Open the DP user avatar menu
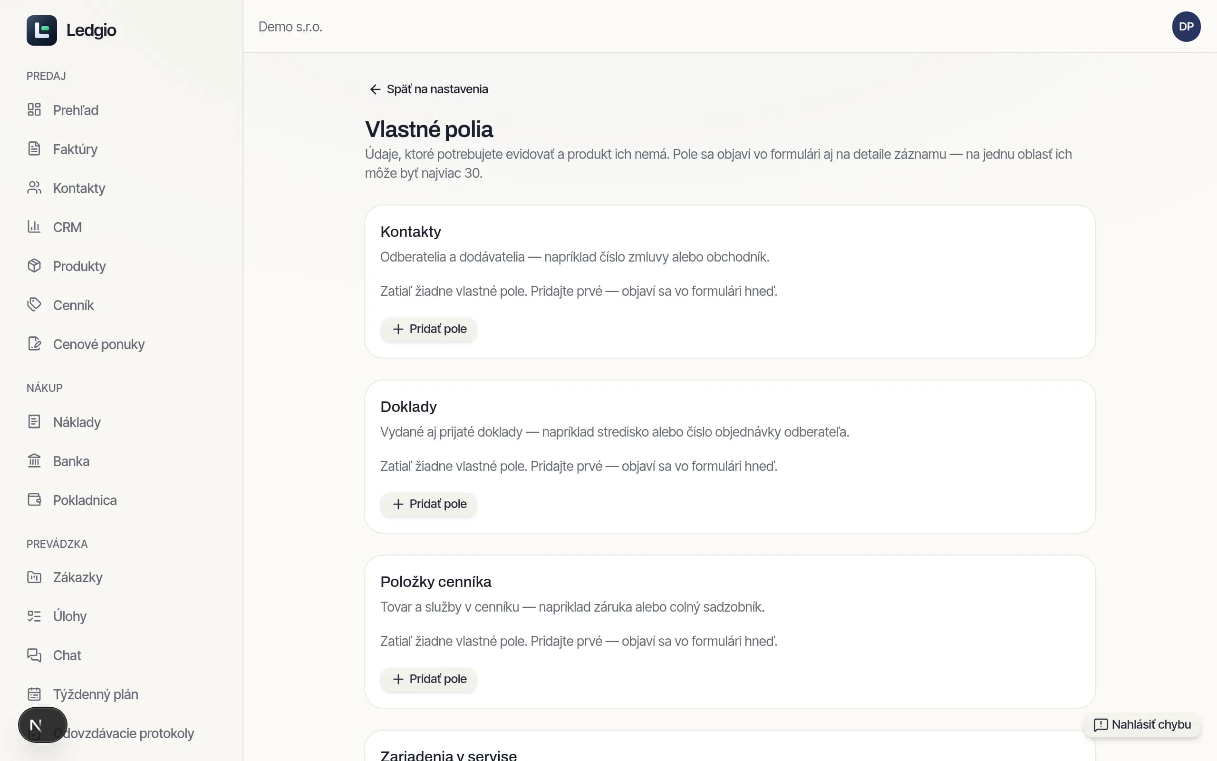 [x=1186, y=27]
